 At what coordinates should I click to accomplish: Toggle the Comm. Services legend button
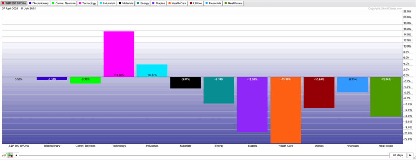[64, 3]
